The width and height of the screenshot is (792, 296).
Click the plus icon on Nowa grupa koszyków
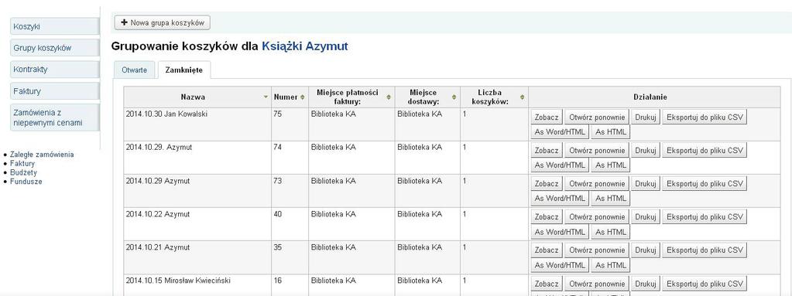click(124, 22)
